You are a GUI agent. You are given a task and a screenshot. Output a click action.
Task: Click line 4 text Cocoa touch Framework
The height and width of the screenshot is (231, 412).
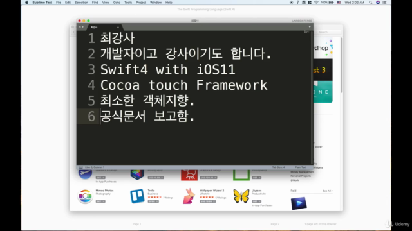point(183,85)
